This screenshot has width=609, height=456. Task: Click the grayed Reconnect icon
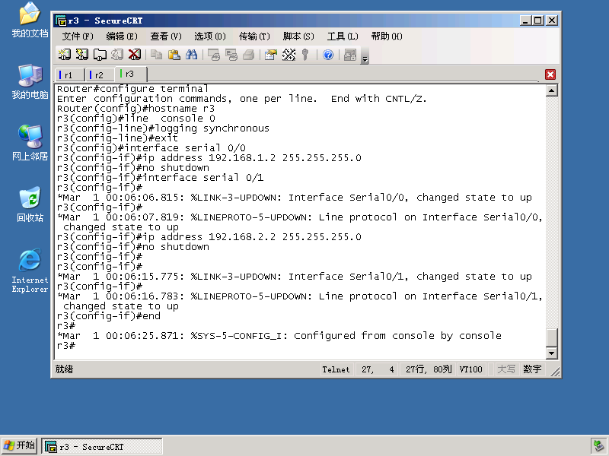(x=117, y=55)
